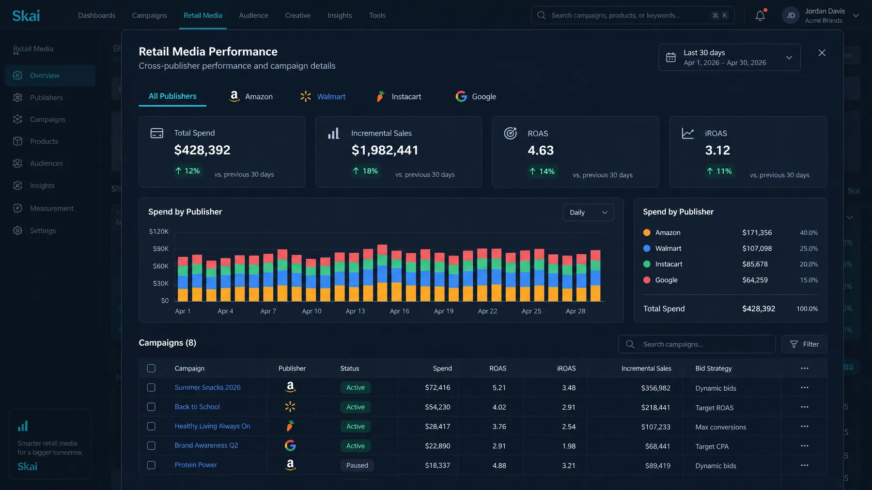
Task: Click the Publishers sidebar icon
Action: pos(18,98)
